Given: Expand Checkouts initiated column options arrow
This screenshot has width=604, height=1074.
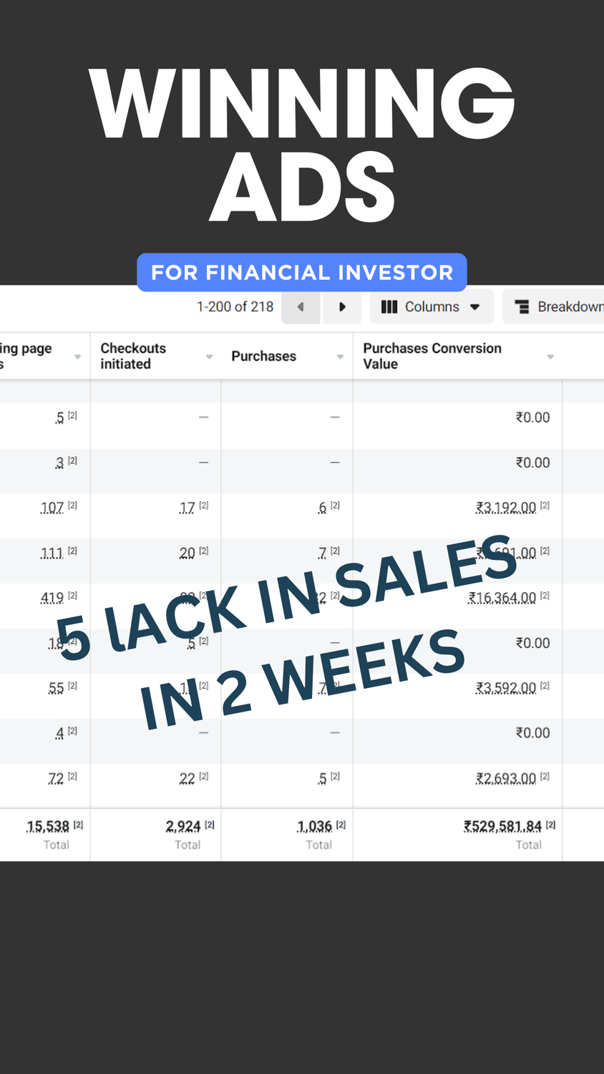Looking at the screenshot, I should [210, 357].
